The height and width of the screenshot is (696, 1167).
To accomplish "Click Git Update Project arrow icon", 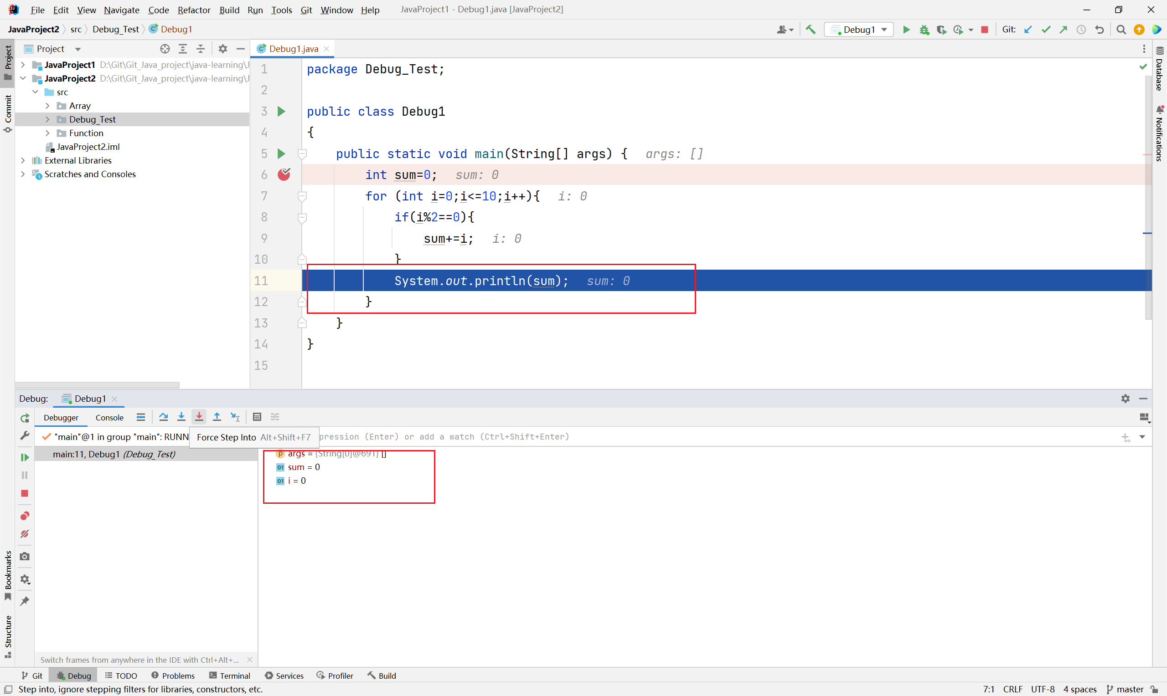I will [x=1028, y=30].
